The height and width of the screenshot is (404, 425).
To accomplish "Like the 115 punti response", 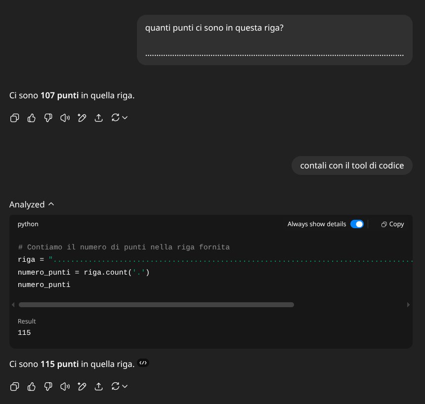I will point(32,386).
